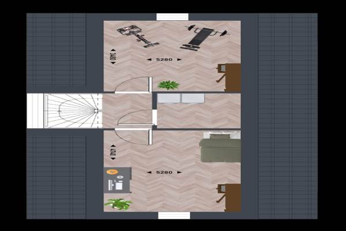Select the green plant in the upper room
The width and height of the screenshot is (346, 231).
click(x=168, y=85)
